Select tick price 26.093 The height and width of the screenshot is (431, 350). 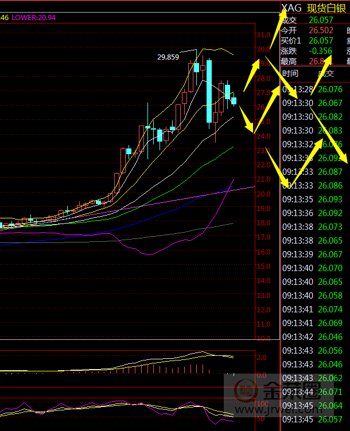[x=330, y=199]
